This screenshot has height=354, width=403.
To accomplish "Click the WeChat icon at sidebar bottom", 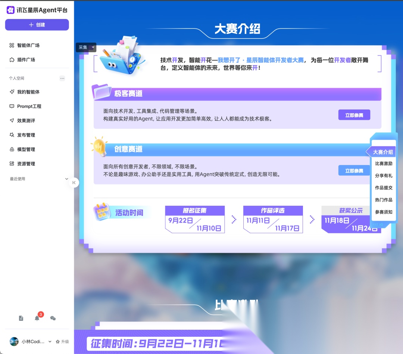I will [x=53, y=318].
